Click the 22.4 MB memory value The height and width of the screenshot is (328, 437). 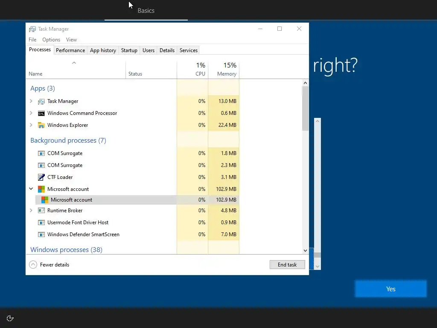(x=227, y=125)
